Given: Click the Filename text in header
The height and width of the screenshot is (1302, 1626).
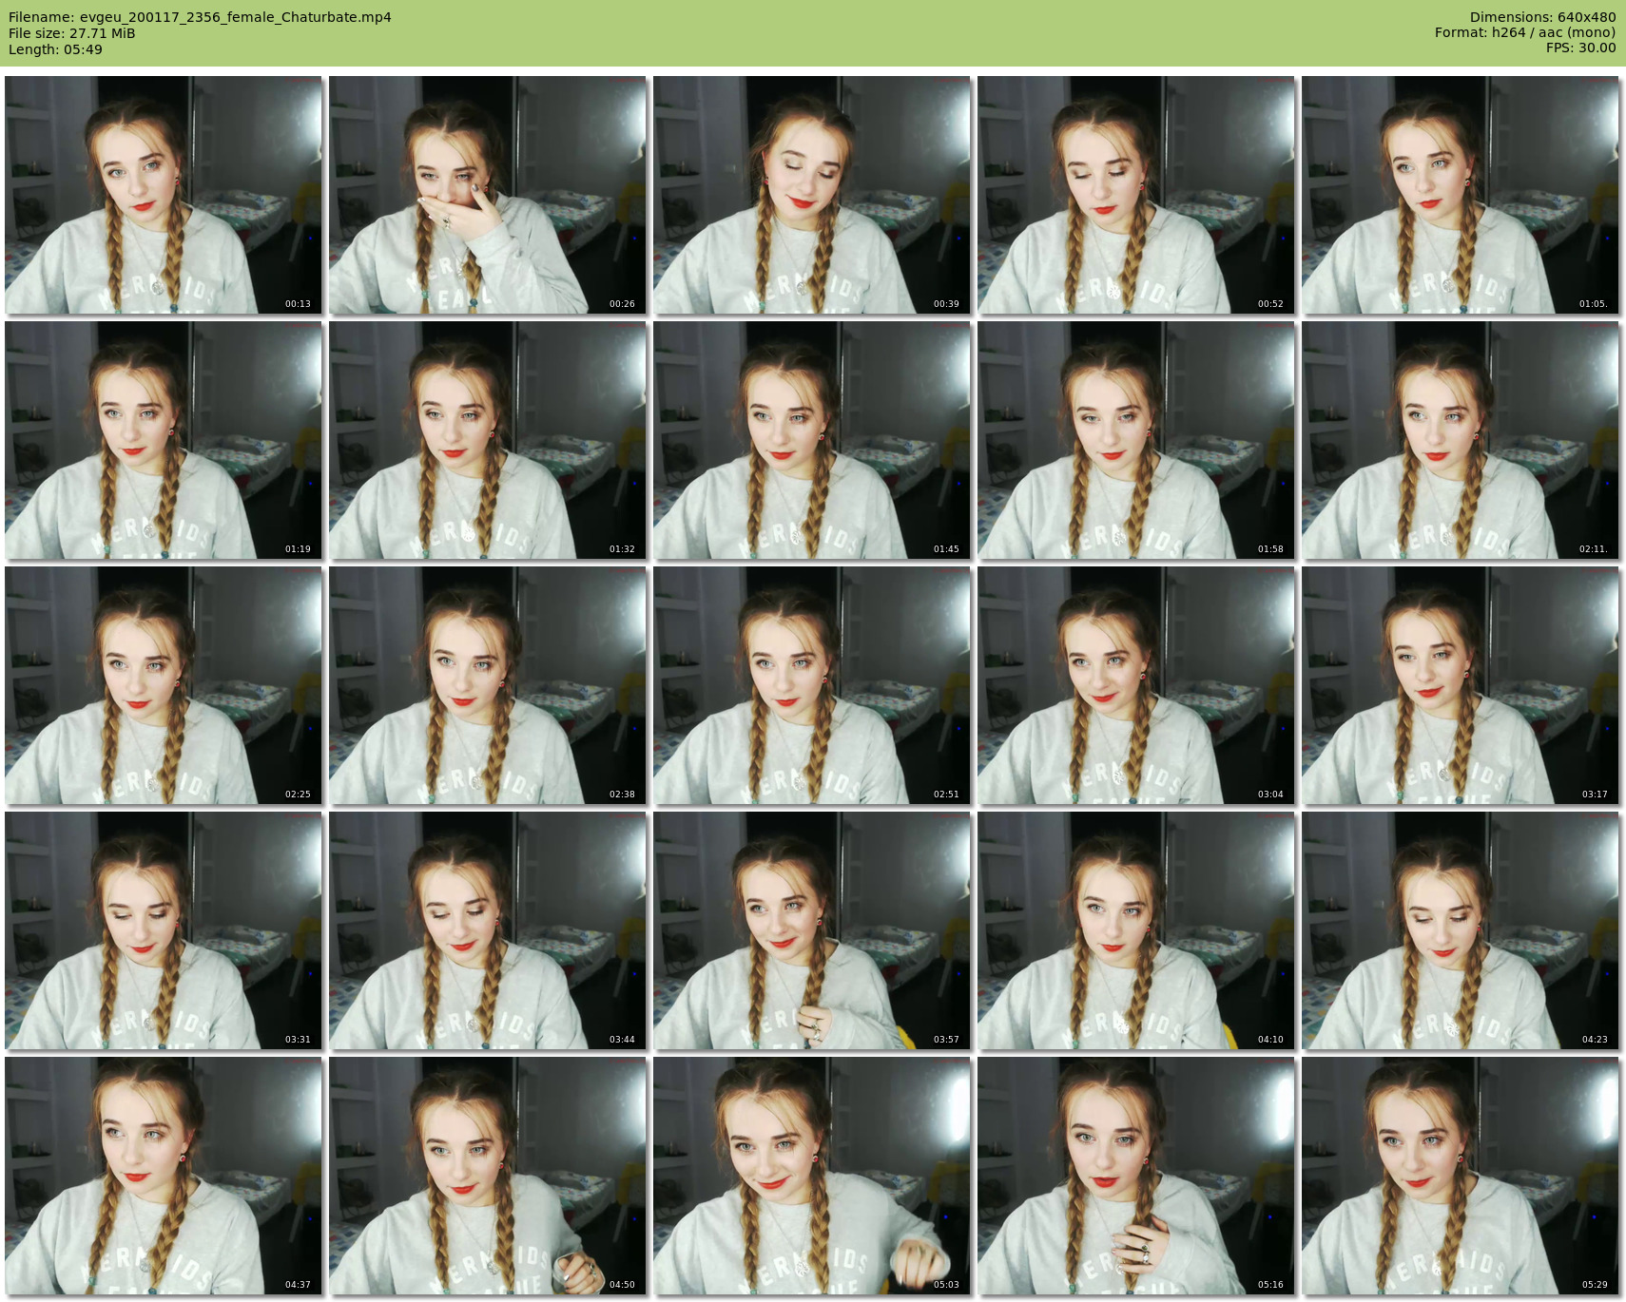Looking at the screenshot, I should [x=200, y=17].
